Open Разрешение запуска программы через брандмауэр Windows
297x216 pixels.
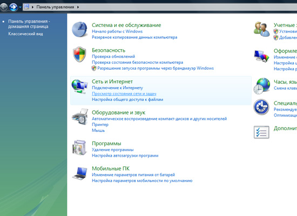(x=156, y=68)
